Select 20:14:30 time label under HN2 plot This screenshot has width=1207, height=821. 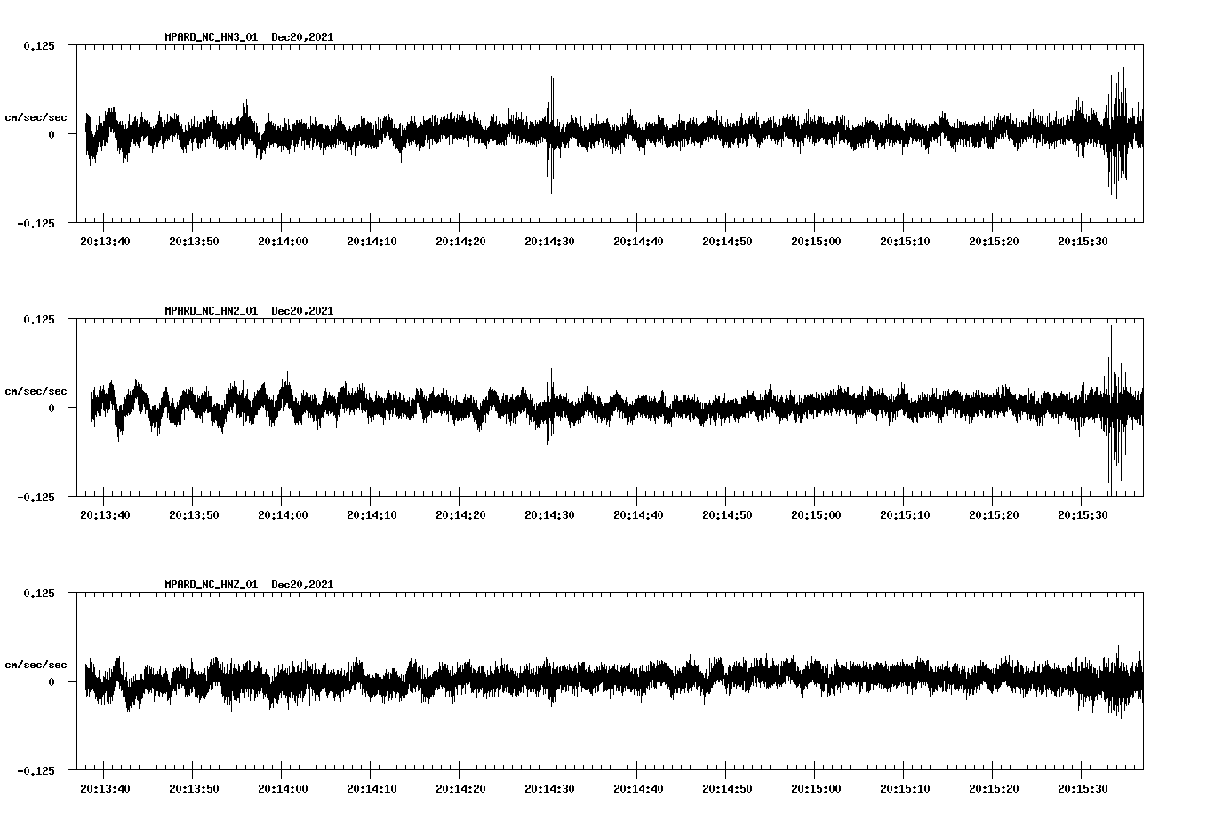coord(549,514)
